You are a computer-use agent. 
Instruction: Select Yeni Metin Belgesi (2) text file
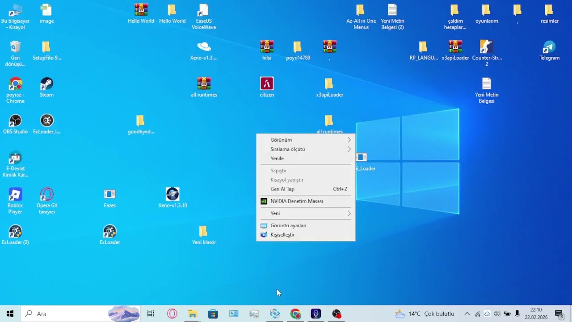coord(392,17)
